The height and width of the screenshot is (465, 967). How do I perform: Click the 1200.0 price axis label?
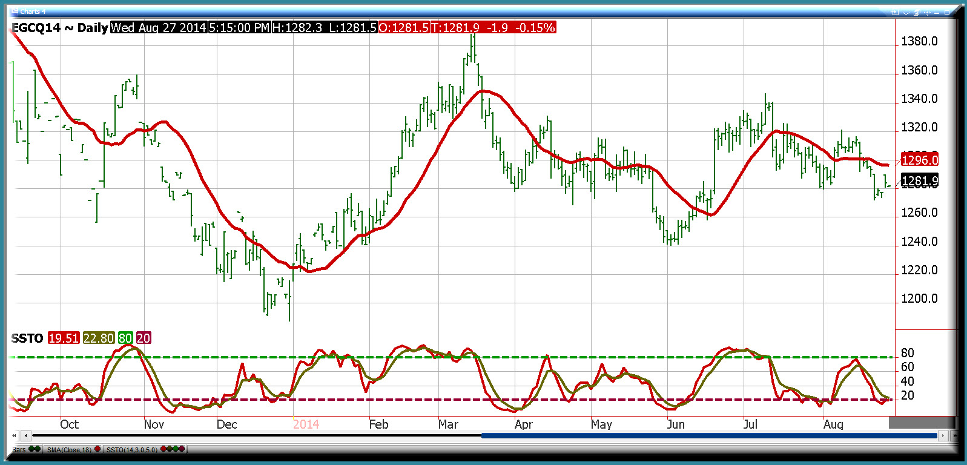pos(919,298)
